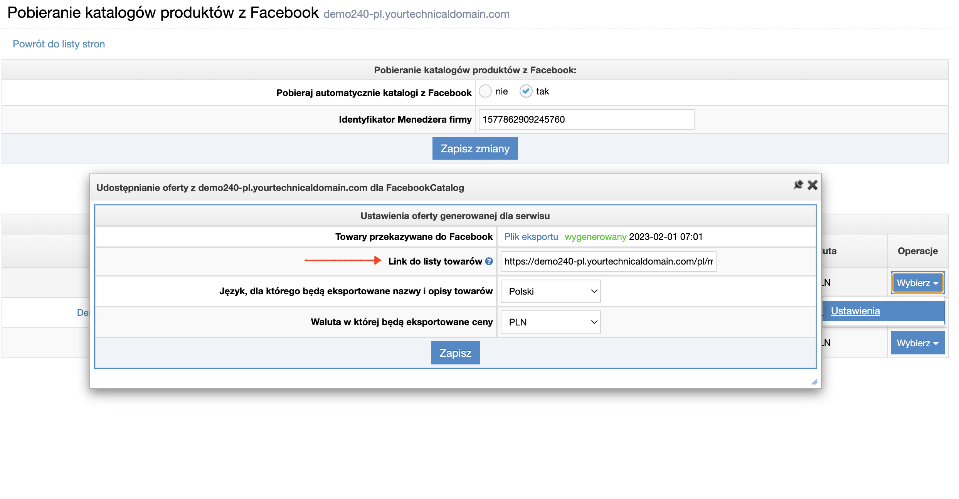Screen dimensions: 959x499
Task: Click the Zapisz button in dialog
Action: [455, 353]
